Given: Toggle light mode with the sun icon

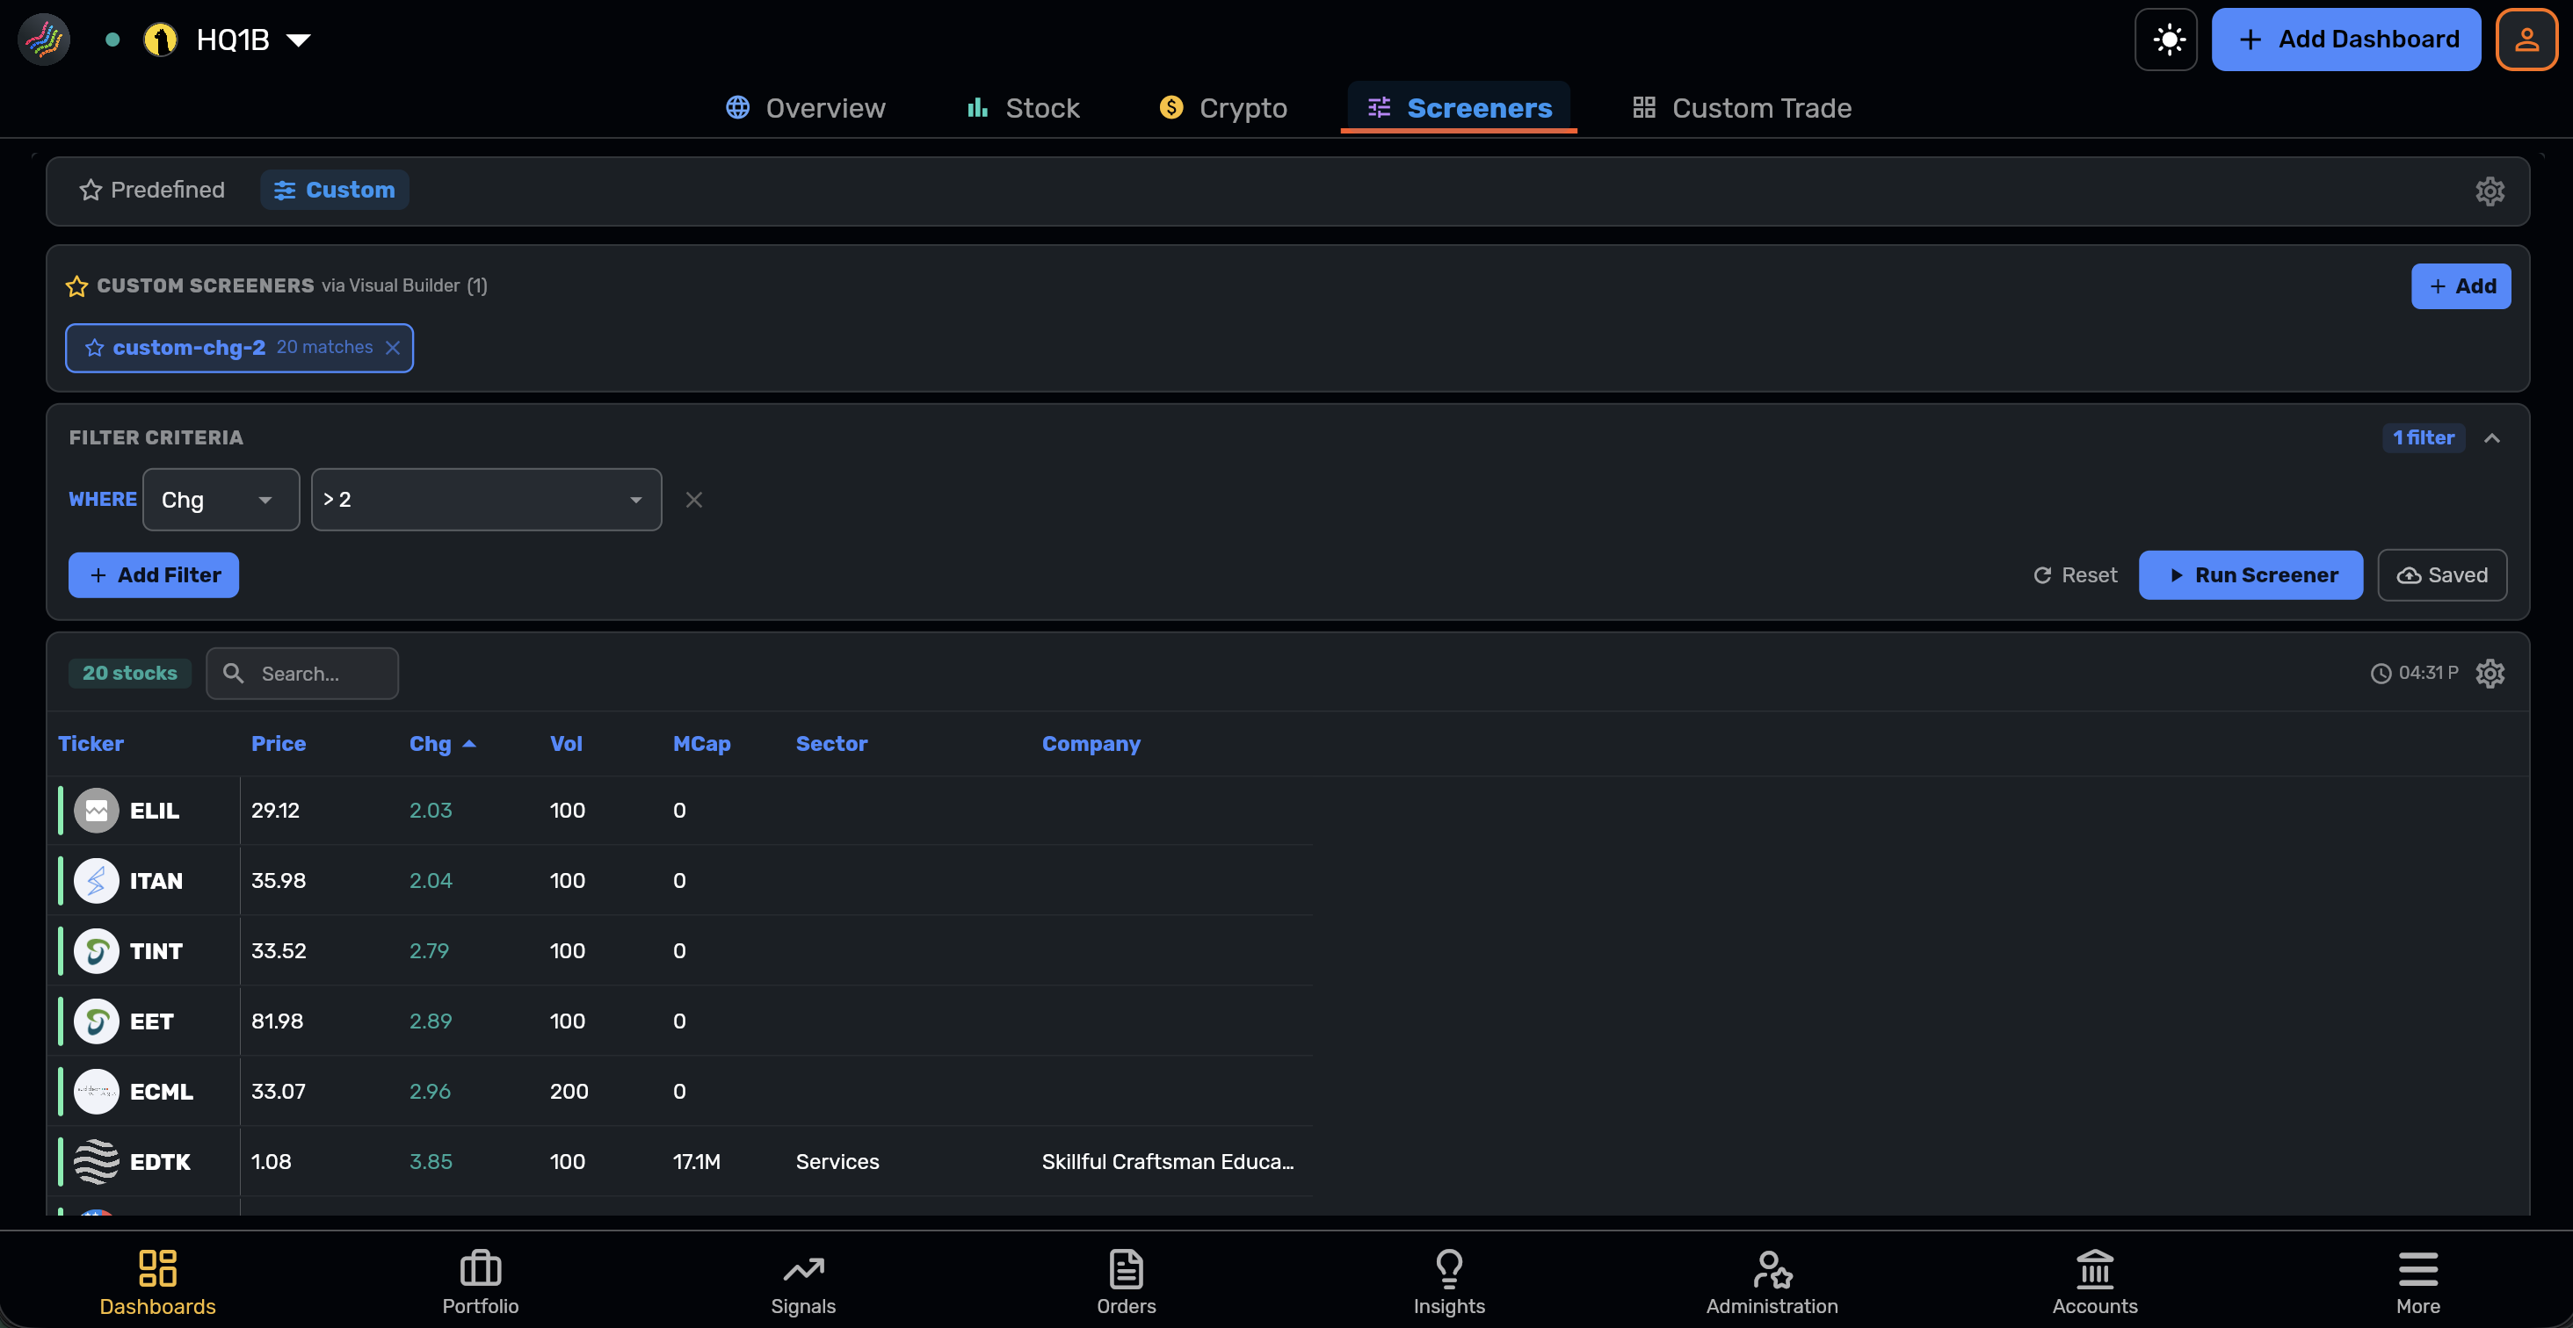Looking at the screenshot, I should pyautogui.click(x=2165, y=39).
